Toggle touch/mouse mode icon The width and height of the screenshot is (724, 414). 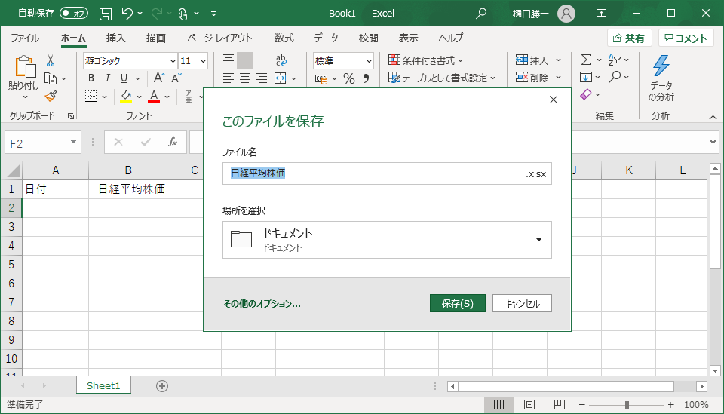tap(183, 14)
